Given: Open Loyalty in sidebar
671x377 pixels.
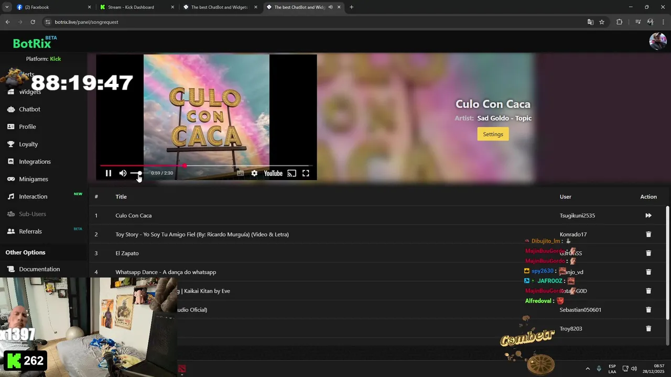Looking at the screenshot, I should pos(28,144).
